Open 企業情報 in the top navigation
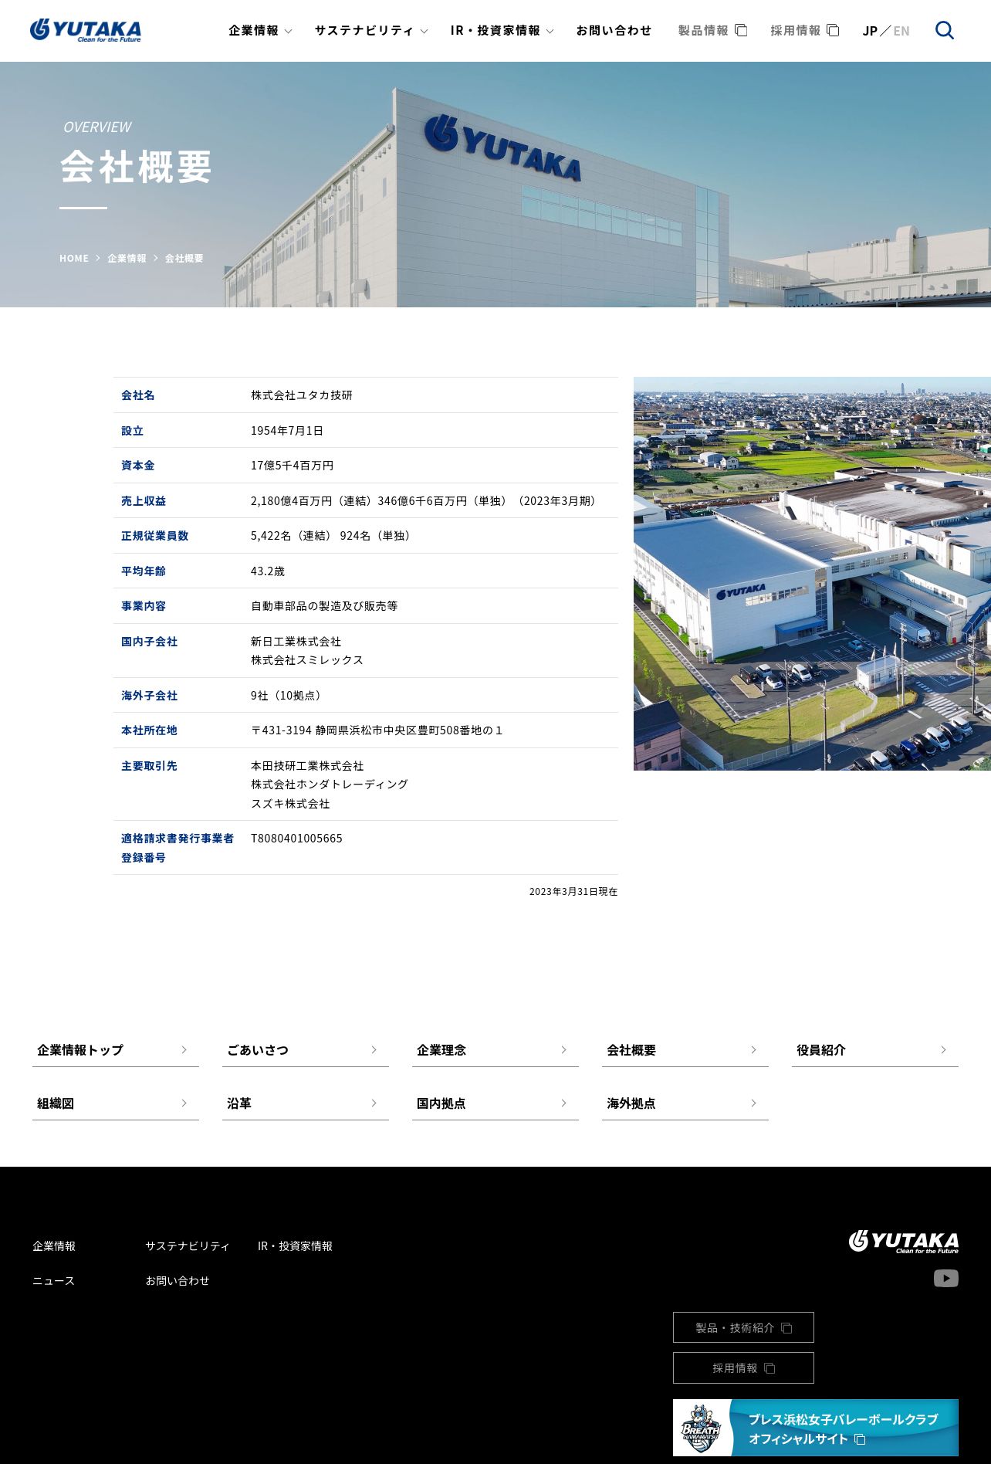Viewport: 991px width, 1464px height. pyautogui.click(x=253, y=30)
